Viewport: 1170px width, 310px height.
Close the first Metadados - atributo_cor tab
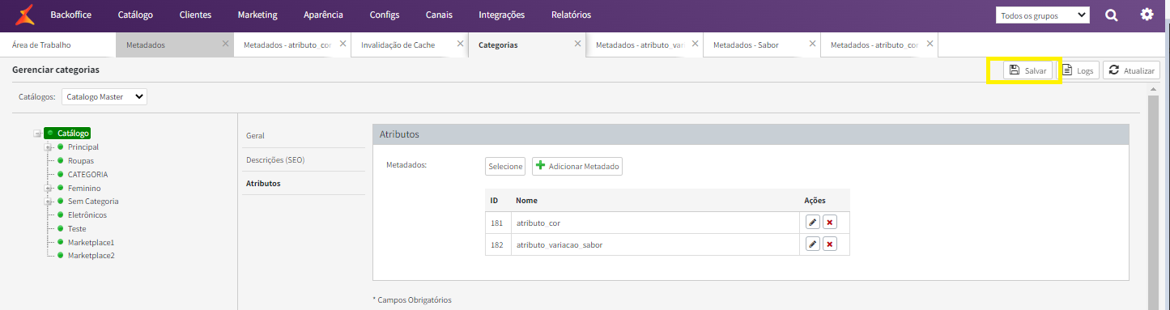pos(343,44)
